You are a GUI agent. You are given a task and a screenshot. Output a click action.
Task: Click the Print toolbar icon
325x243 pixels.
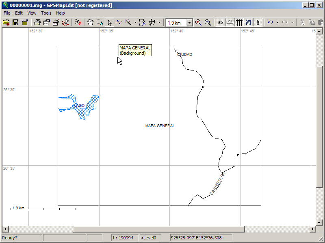pos(37,22)
